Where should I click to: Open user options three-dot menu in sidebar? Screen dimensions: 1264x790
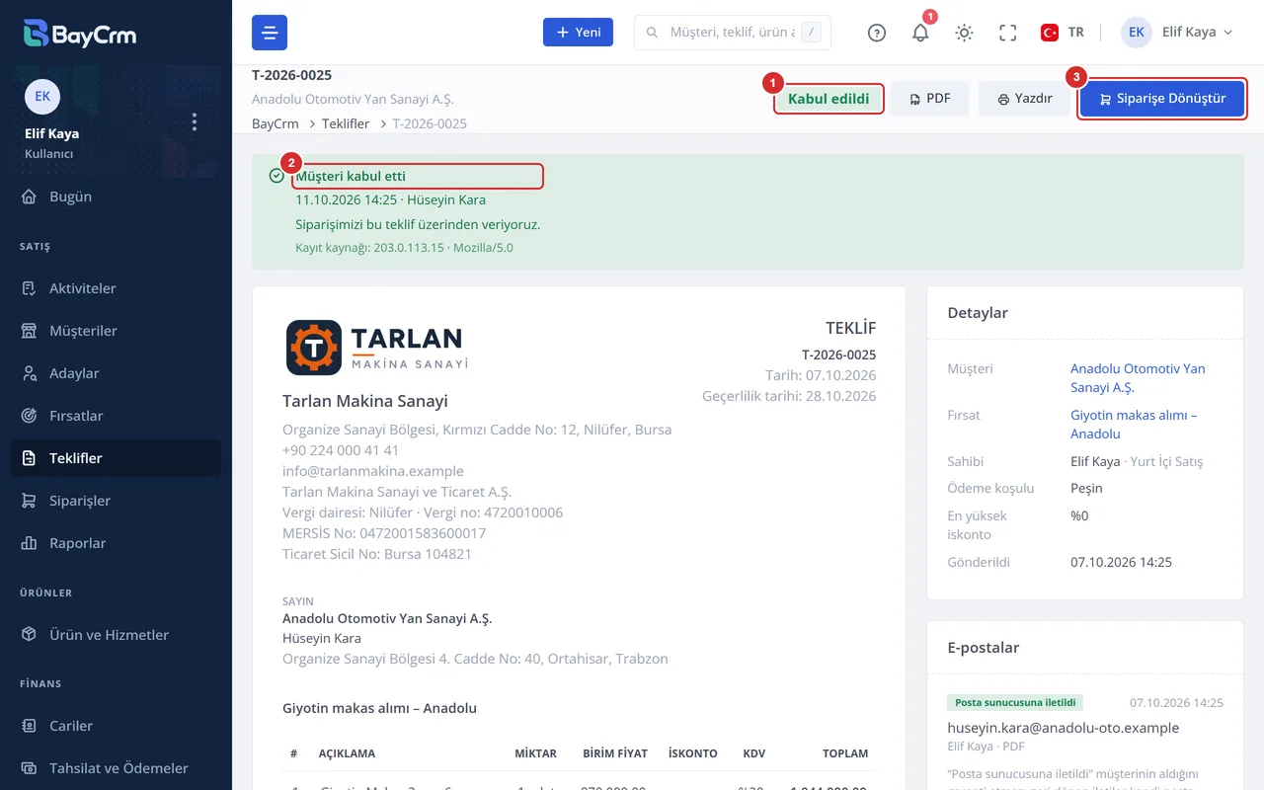tap(195, 121)
